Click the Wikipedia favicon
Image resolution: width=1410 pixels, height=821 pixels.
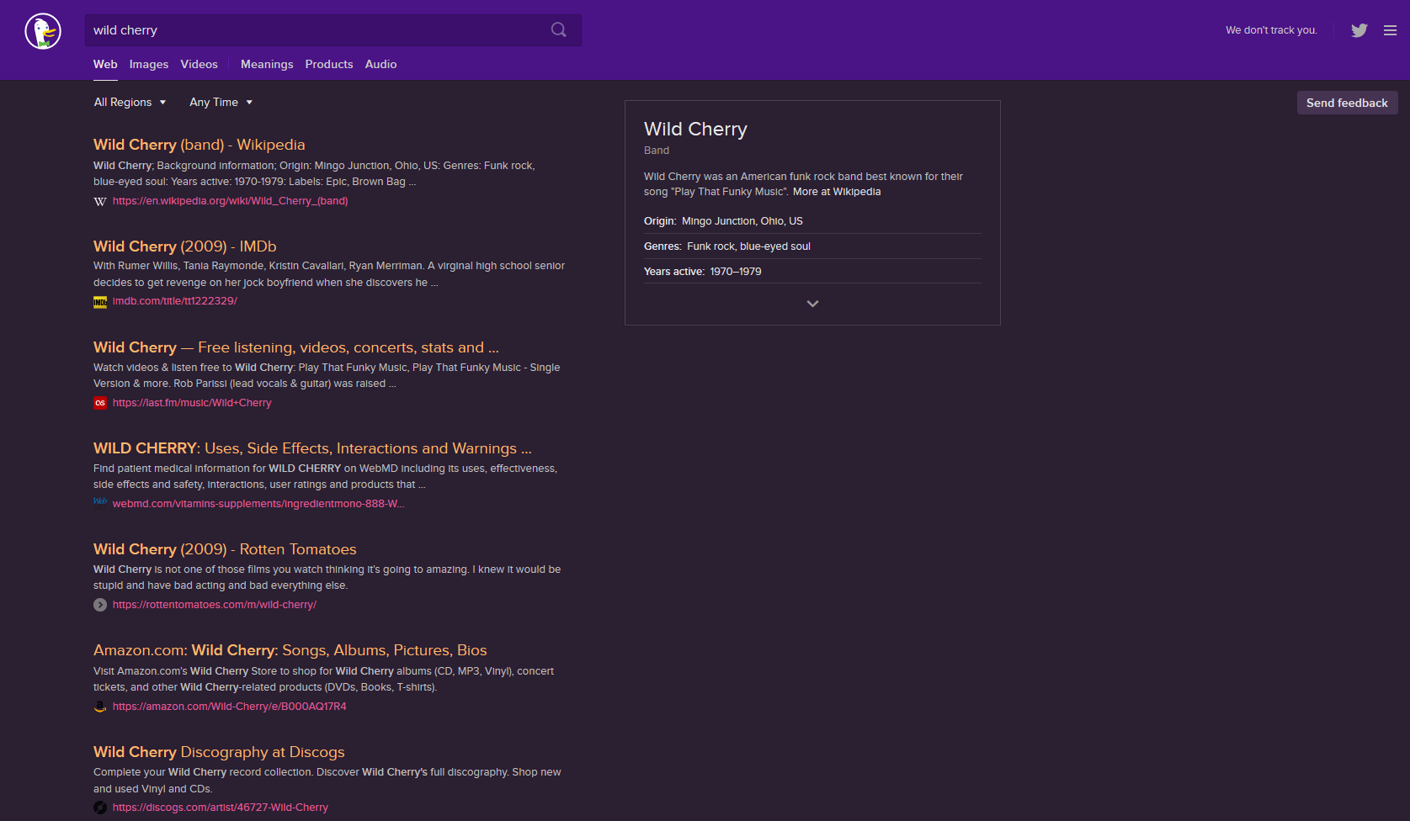click(x=100, y=201)
